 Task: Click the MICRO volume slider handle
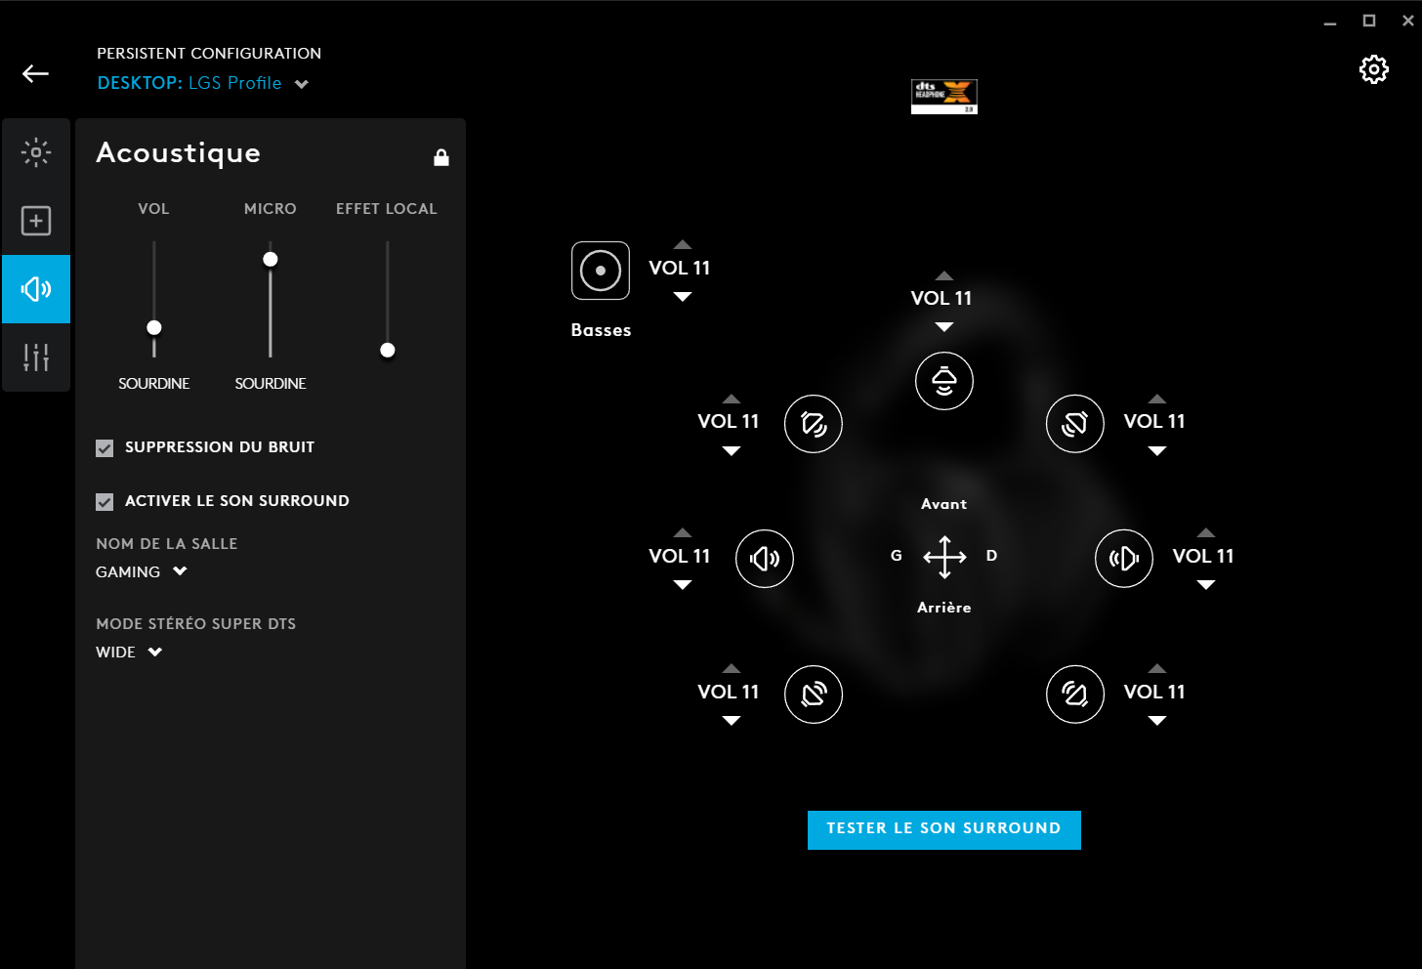pyautogui.click(x=271, y=259)
